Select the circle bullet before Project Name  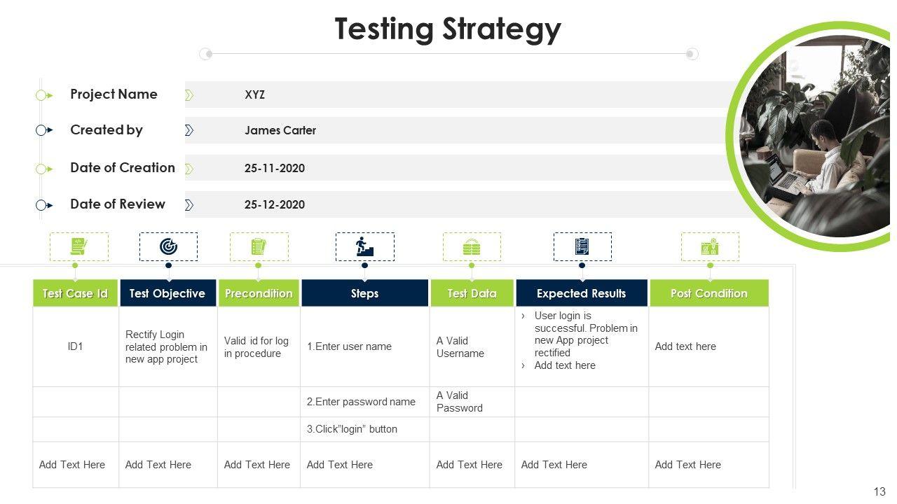(41, 95)
